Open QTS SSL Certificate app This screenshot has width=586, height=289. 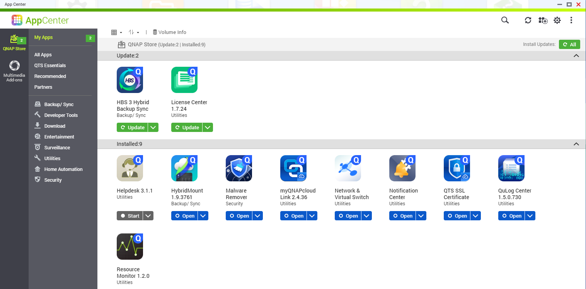tap(457, 216)
